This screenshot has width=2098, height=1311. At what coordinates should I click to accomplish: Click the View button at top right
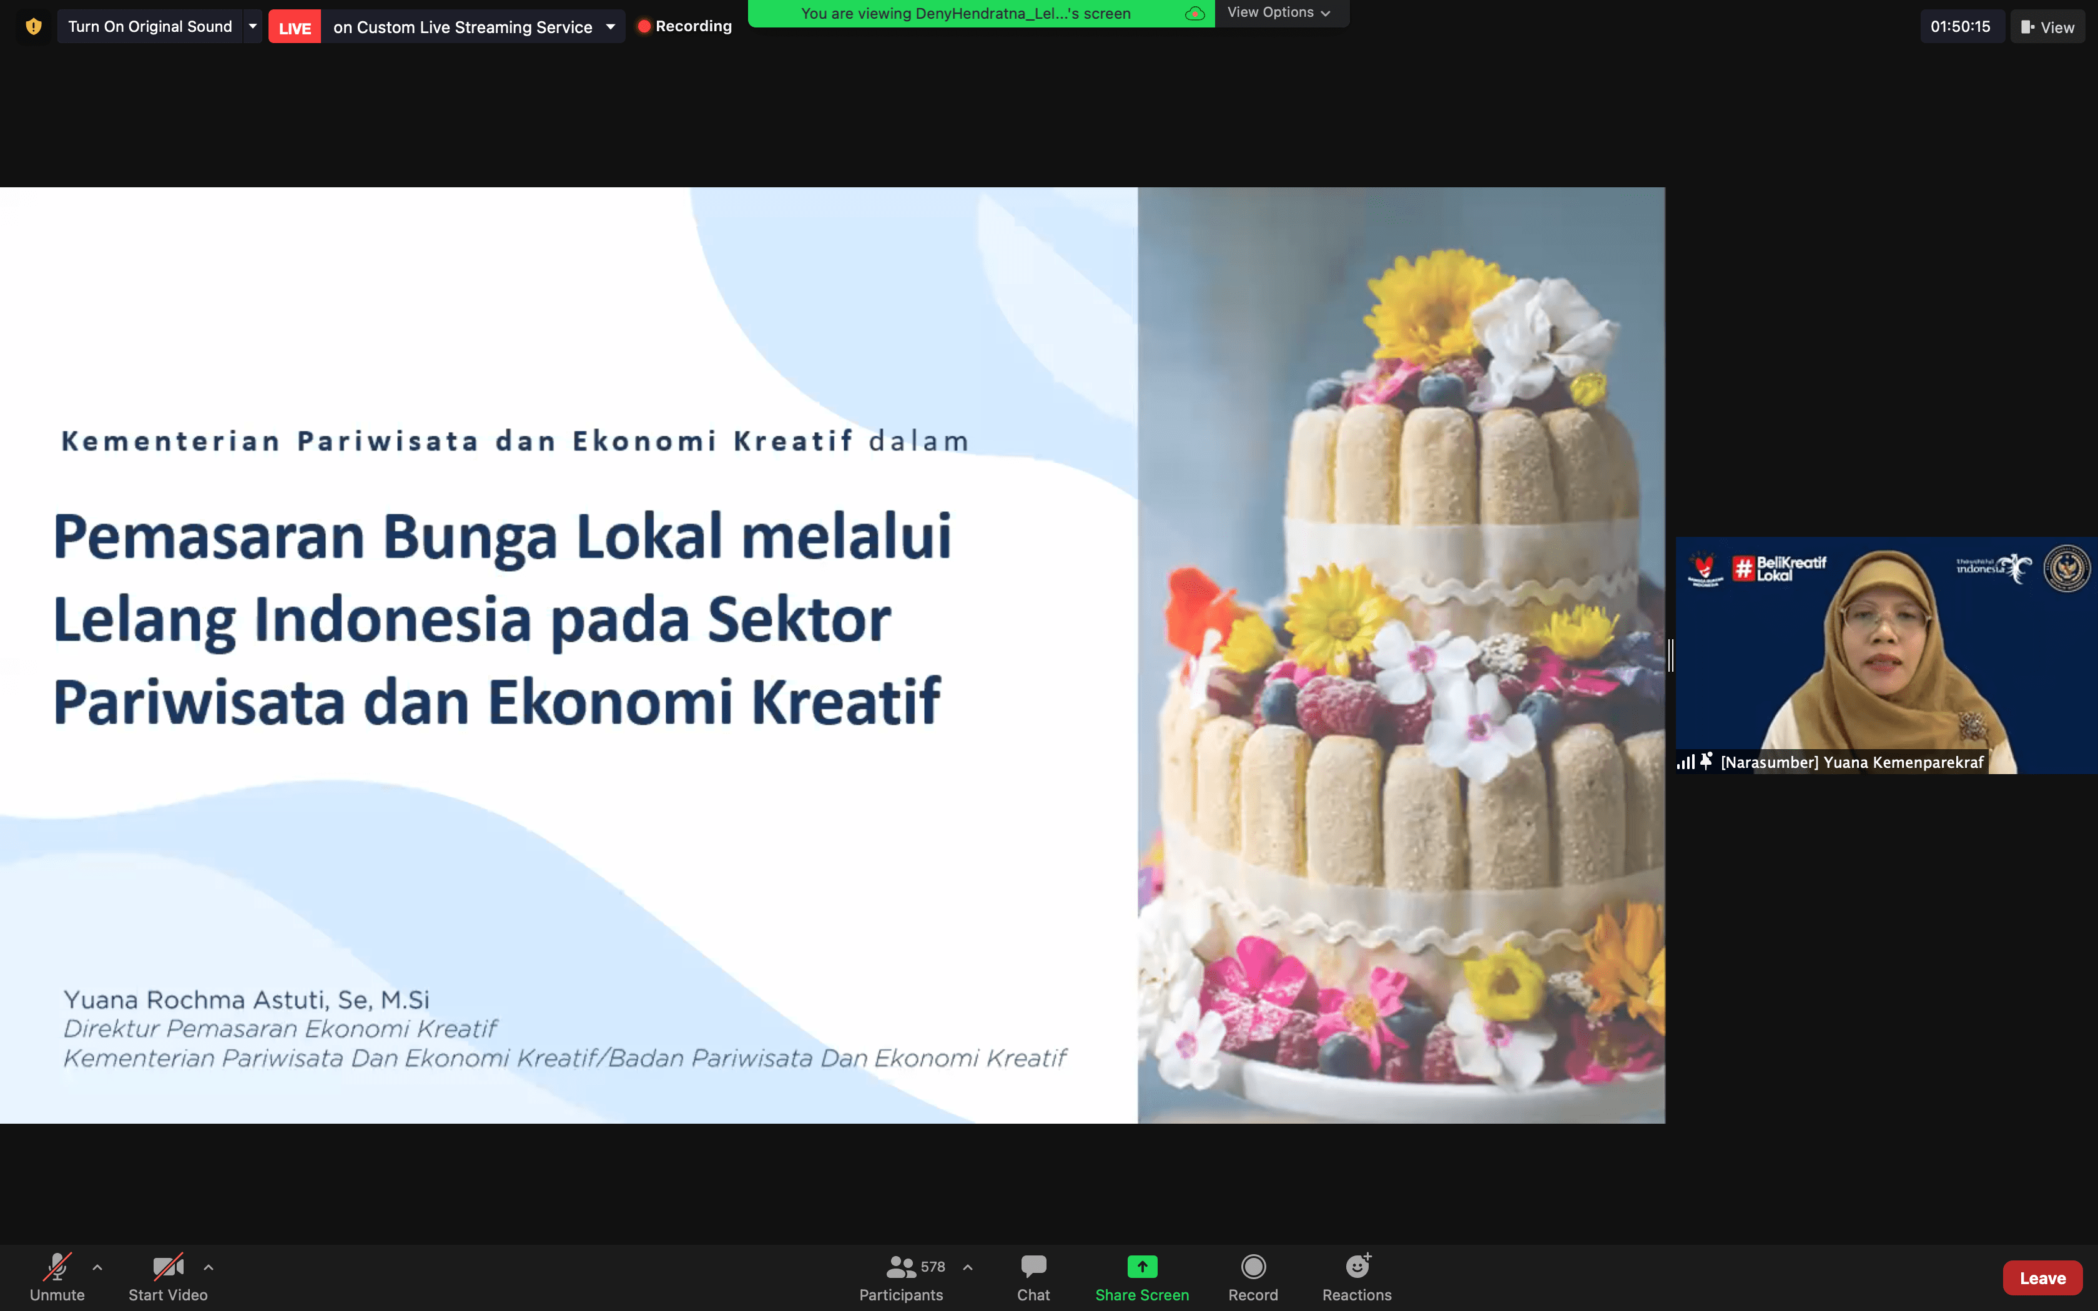tap(2047, 27)
